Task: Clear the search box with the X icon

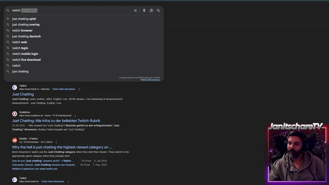Action: point(135,11)
